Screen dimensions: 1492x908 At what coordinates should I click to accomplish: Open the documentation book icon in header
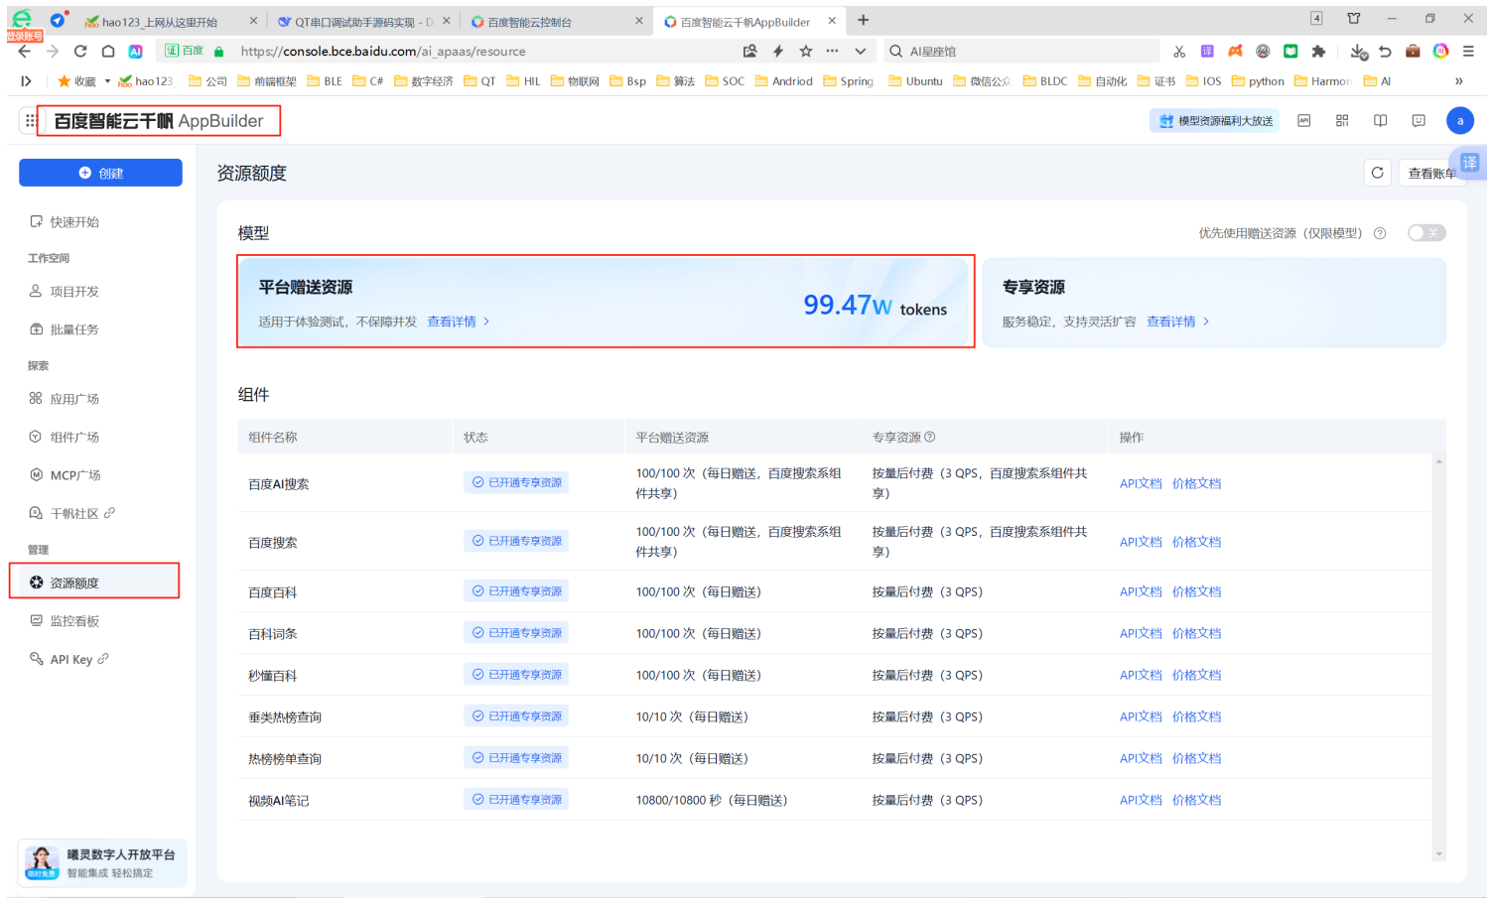tap(1380, 121)
